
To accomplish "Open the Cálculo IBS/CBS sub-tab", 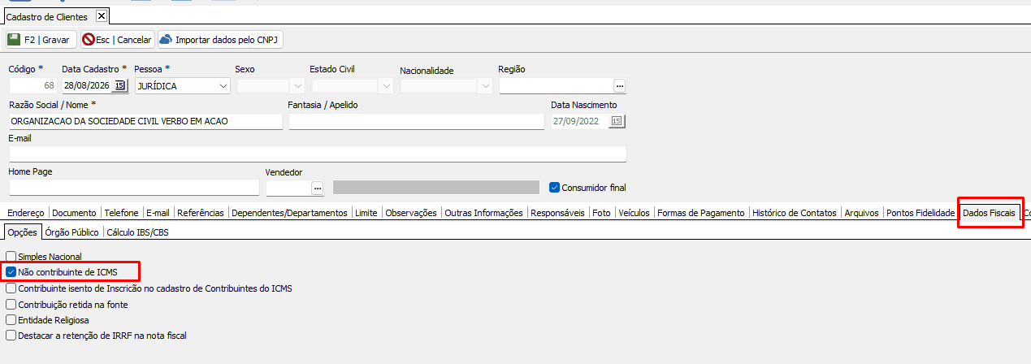I will (x=137, y=232).
